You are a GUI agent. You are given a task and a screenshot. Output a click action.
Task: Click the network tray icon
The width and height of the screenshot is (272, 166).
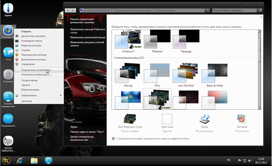245,161
